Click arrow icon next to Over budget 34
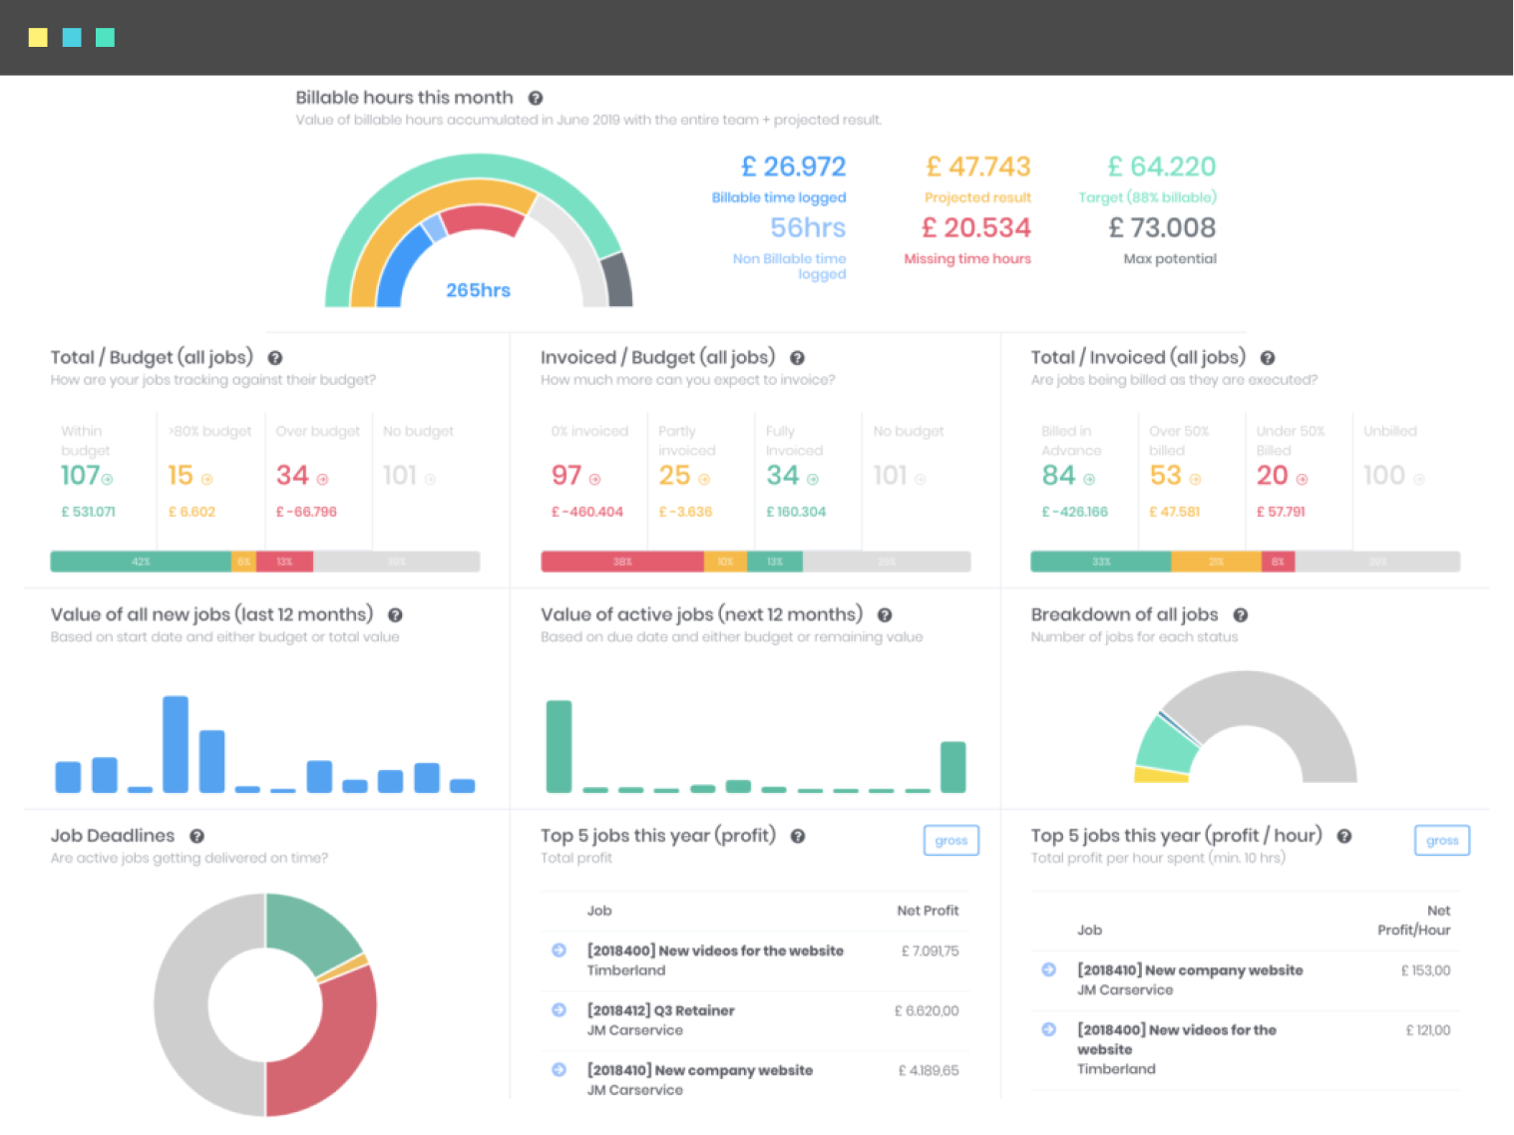 322,480
